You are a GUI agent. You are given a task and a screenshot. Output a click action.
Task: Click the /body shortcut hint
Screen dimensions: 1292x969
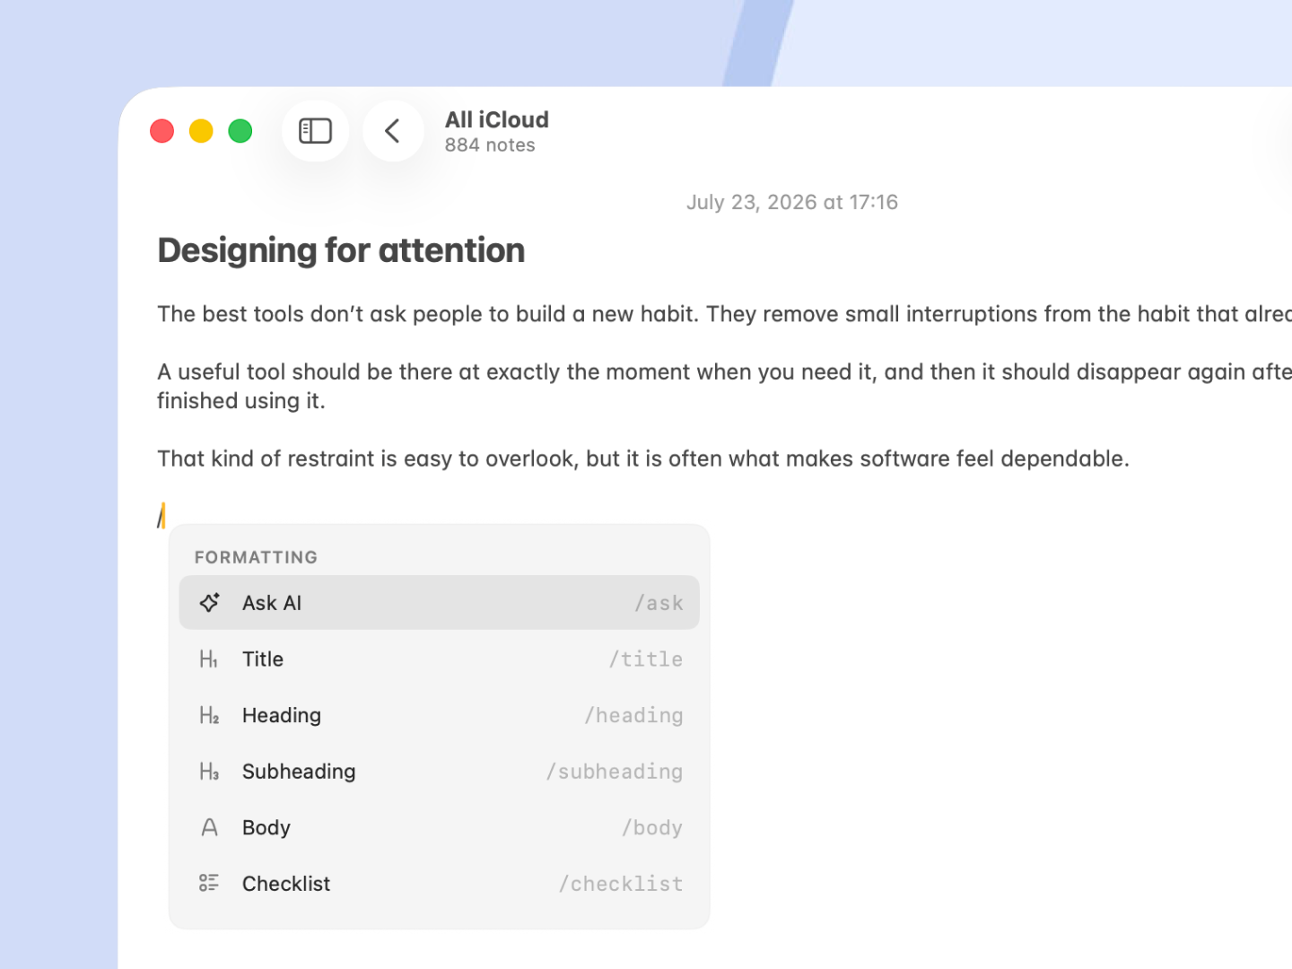(653, 828)
